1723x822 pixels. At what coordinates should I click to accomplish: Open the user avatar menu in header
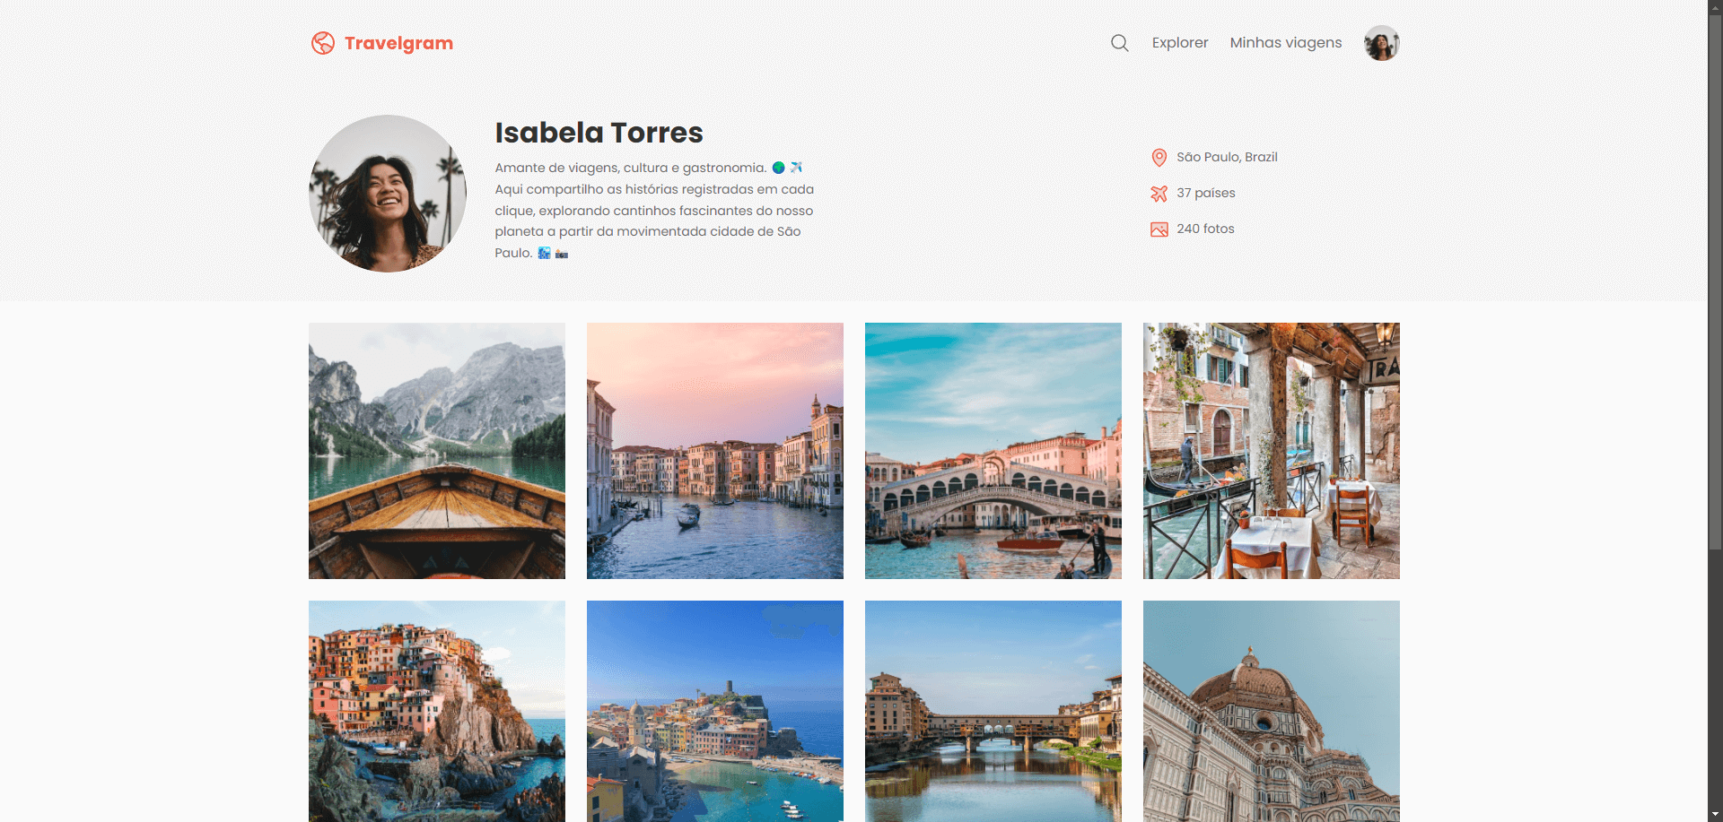pos(1381,43)
